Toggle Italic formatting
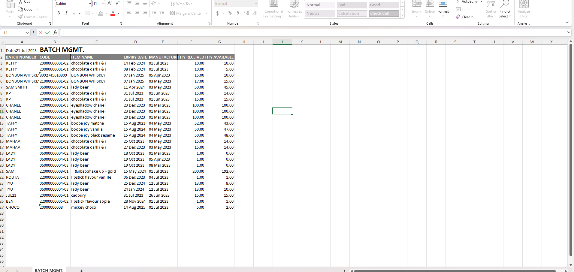This screenshot has height=272, width=574. (66, 13)
